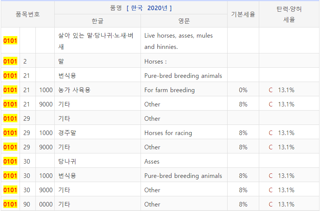Click the C marker for 농가 사육용
The image size is (321, 211).
coord(271,90)
